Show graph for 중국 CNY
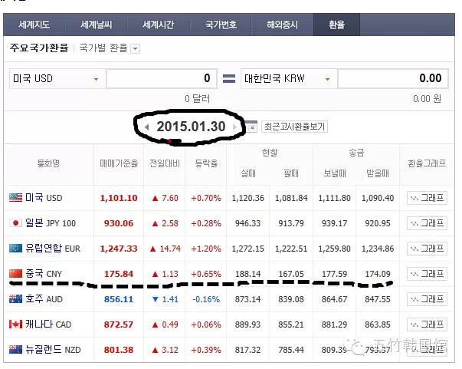Image resolution: width=462 pixels, height=369 pixels. 426,274
